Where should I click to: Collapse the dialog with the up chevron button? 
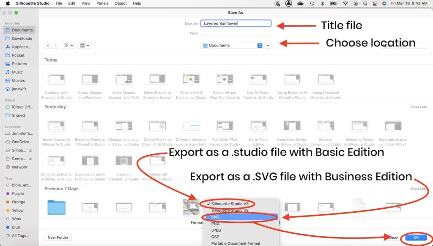point(268,45)
